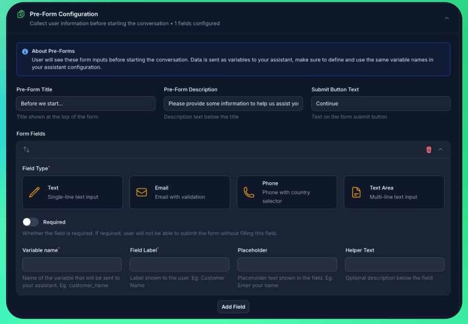This screenshot has height=324, width=468.
Task: Click the Placeholder input
Action: tap(287, 264)
